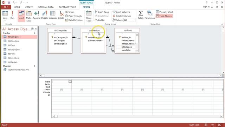Select tblDirectors in navigation pane
225x127 pixels.
pyautogui.click(x=13, y=41)
